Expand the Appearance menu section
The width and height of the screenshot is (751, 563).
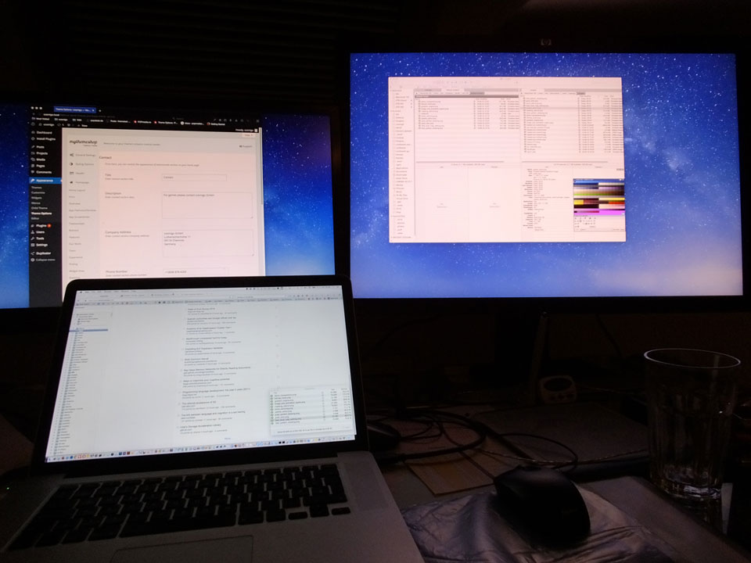[x=45, y=181]
